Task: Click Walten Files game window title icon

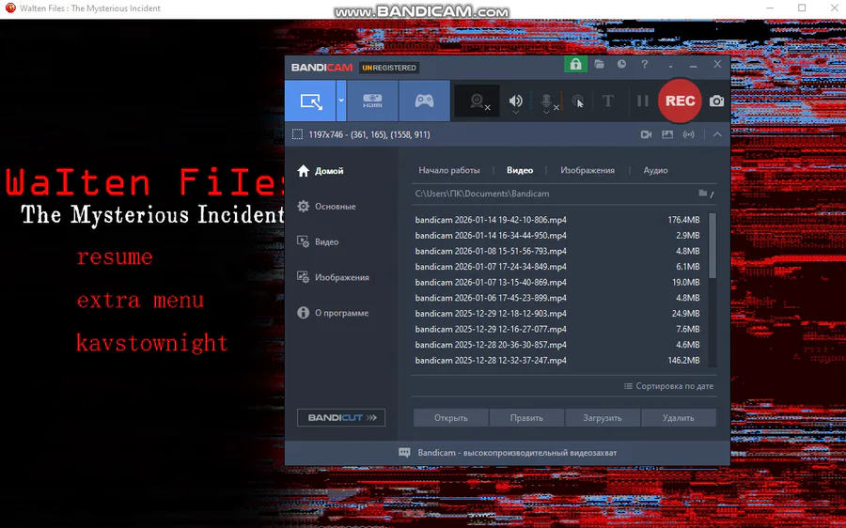Action: point(10,8)
